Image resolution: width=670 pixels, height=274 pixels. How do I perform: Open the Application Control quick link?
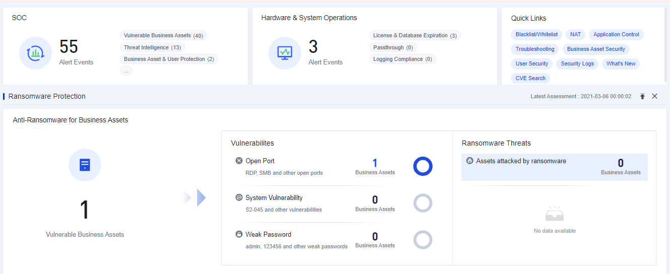click(616, 35)
